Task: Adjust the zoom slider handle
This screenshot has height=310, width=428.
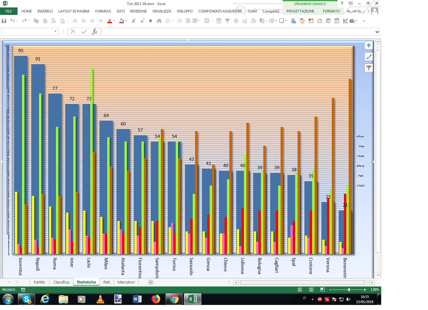Action: click(x=349, y=290)
